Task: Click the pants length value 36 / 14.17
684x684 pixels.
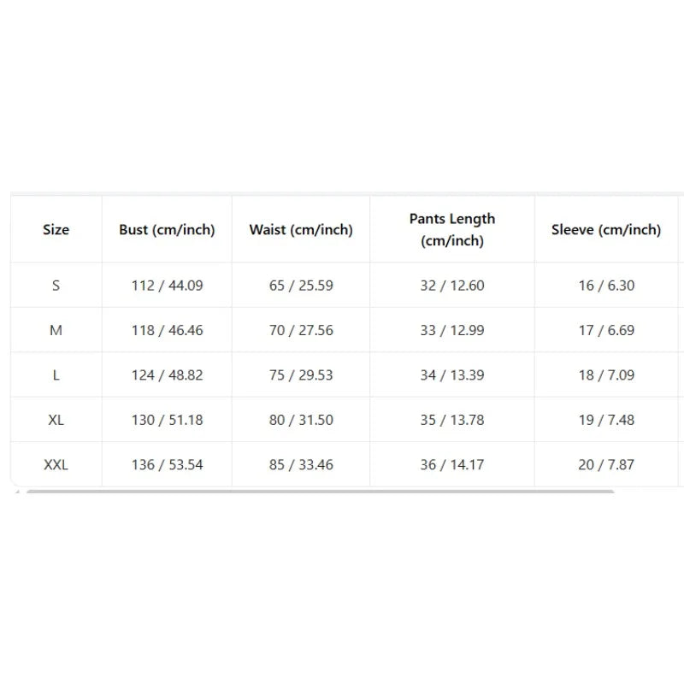Action: pyautogui.click(x=452, y=464)
